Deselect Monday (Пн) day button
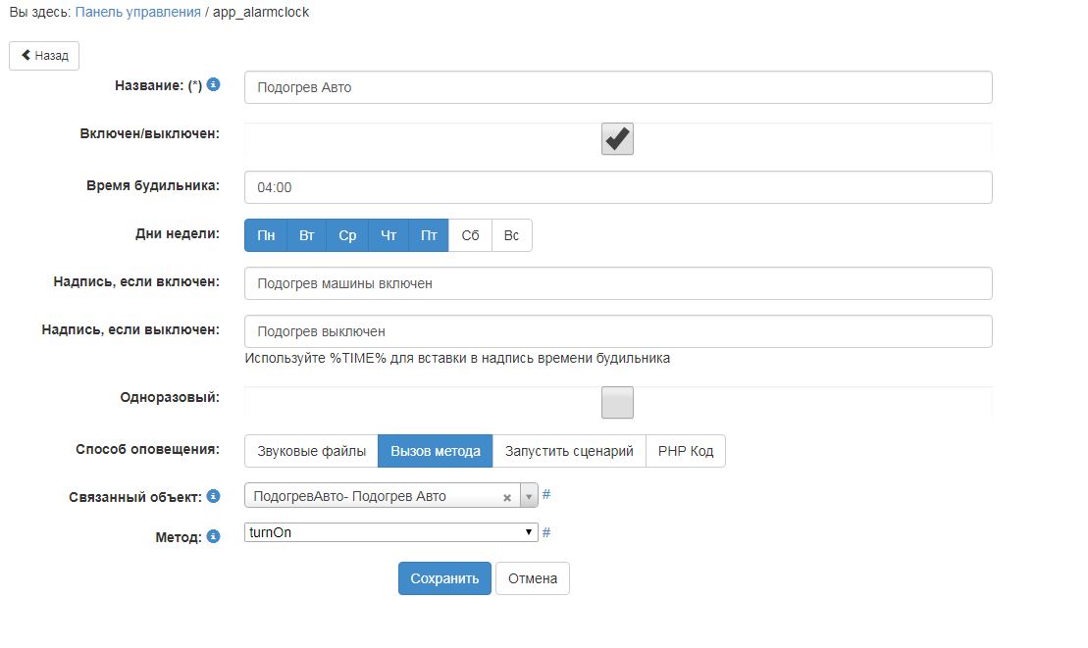 tap(266, 235)
